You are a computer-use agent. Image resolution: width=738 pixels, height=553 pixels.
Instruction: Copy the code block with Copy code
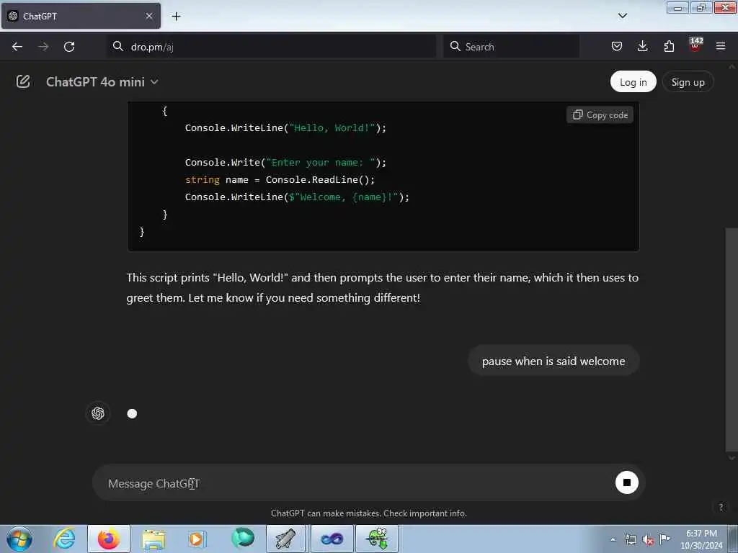click(x=600, y=114)
